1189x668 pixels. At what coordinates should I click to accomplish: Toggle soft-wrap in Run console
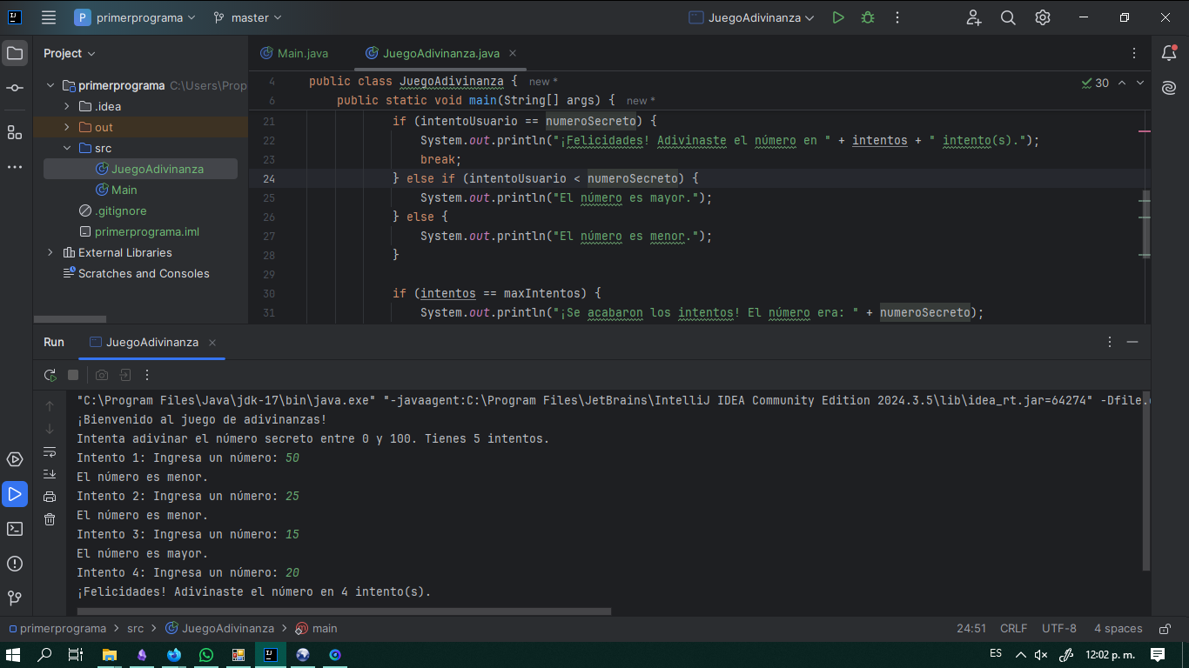point(50,451)
